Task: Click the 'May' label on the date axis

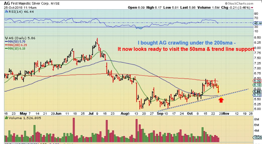Action: 23,114
